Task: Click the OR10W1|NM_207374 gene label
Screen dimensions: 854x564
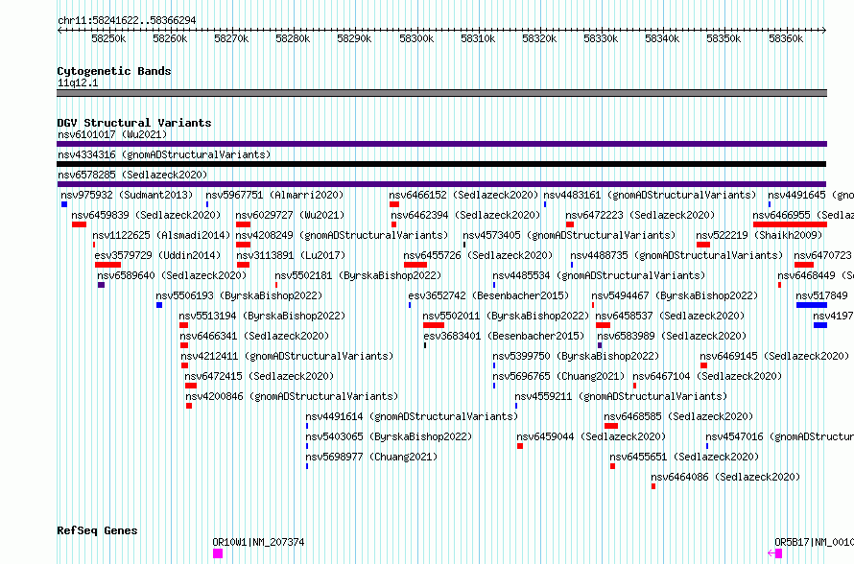Action: tap(258, 542)
